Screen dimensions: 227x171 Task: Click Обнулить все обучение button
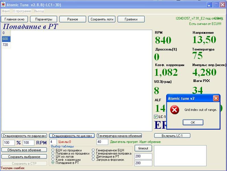(24, 150)
